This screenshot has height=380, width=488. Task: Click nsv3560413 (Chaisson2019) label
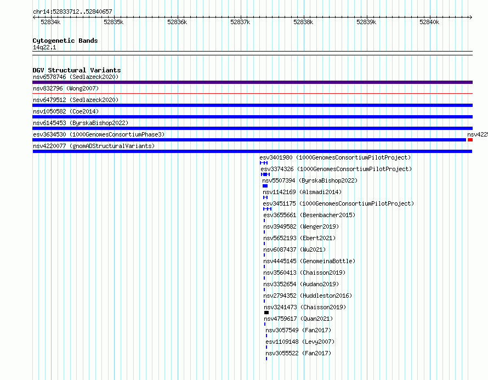(x=304, y=273)
